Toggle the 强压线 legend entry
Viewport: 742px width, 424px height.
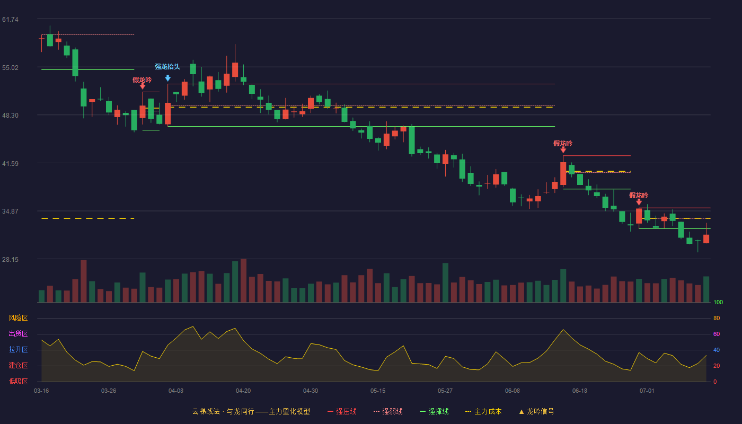342,411
